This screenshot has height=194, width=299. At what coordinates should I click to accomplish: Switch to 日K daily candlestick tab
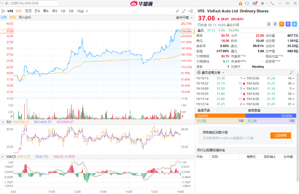(37, 11)
